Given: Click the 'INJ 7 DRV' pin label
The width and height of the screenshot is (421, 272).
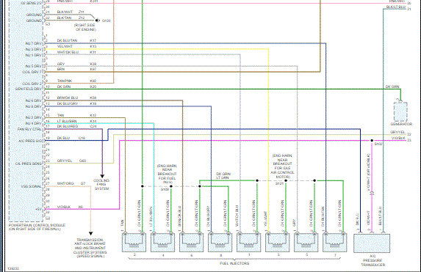Looking at the screenshot, I should (34, 43).
